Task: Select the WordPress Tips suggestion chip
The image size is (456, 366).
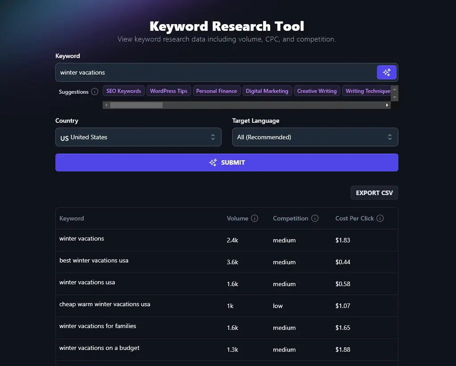Action: (168, 91)
